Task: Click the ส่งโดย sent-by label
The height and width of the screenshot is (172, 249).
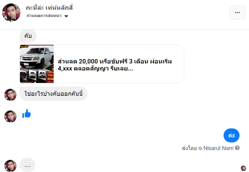Action: point(190,148)
